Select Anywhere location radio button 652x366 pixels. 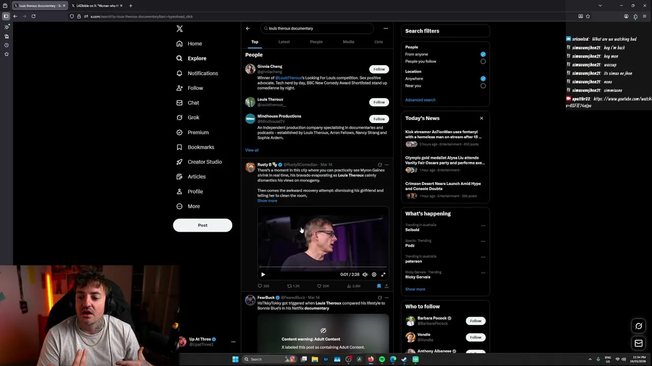click(483, 79)
